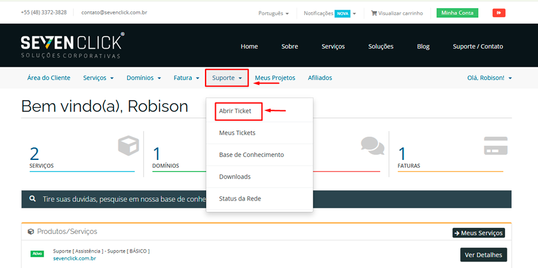Select Status da Rede menu option
This screenshot has height=268, width=538.
240,198
